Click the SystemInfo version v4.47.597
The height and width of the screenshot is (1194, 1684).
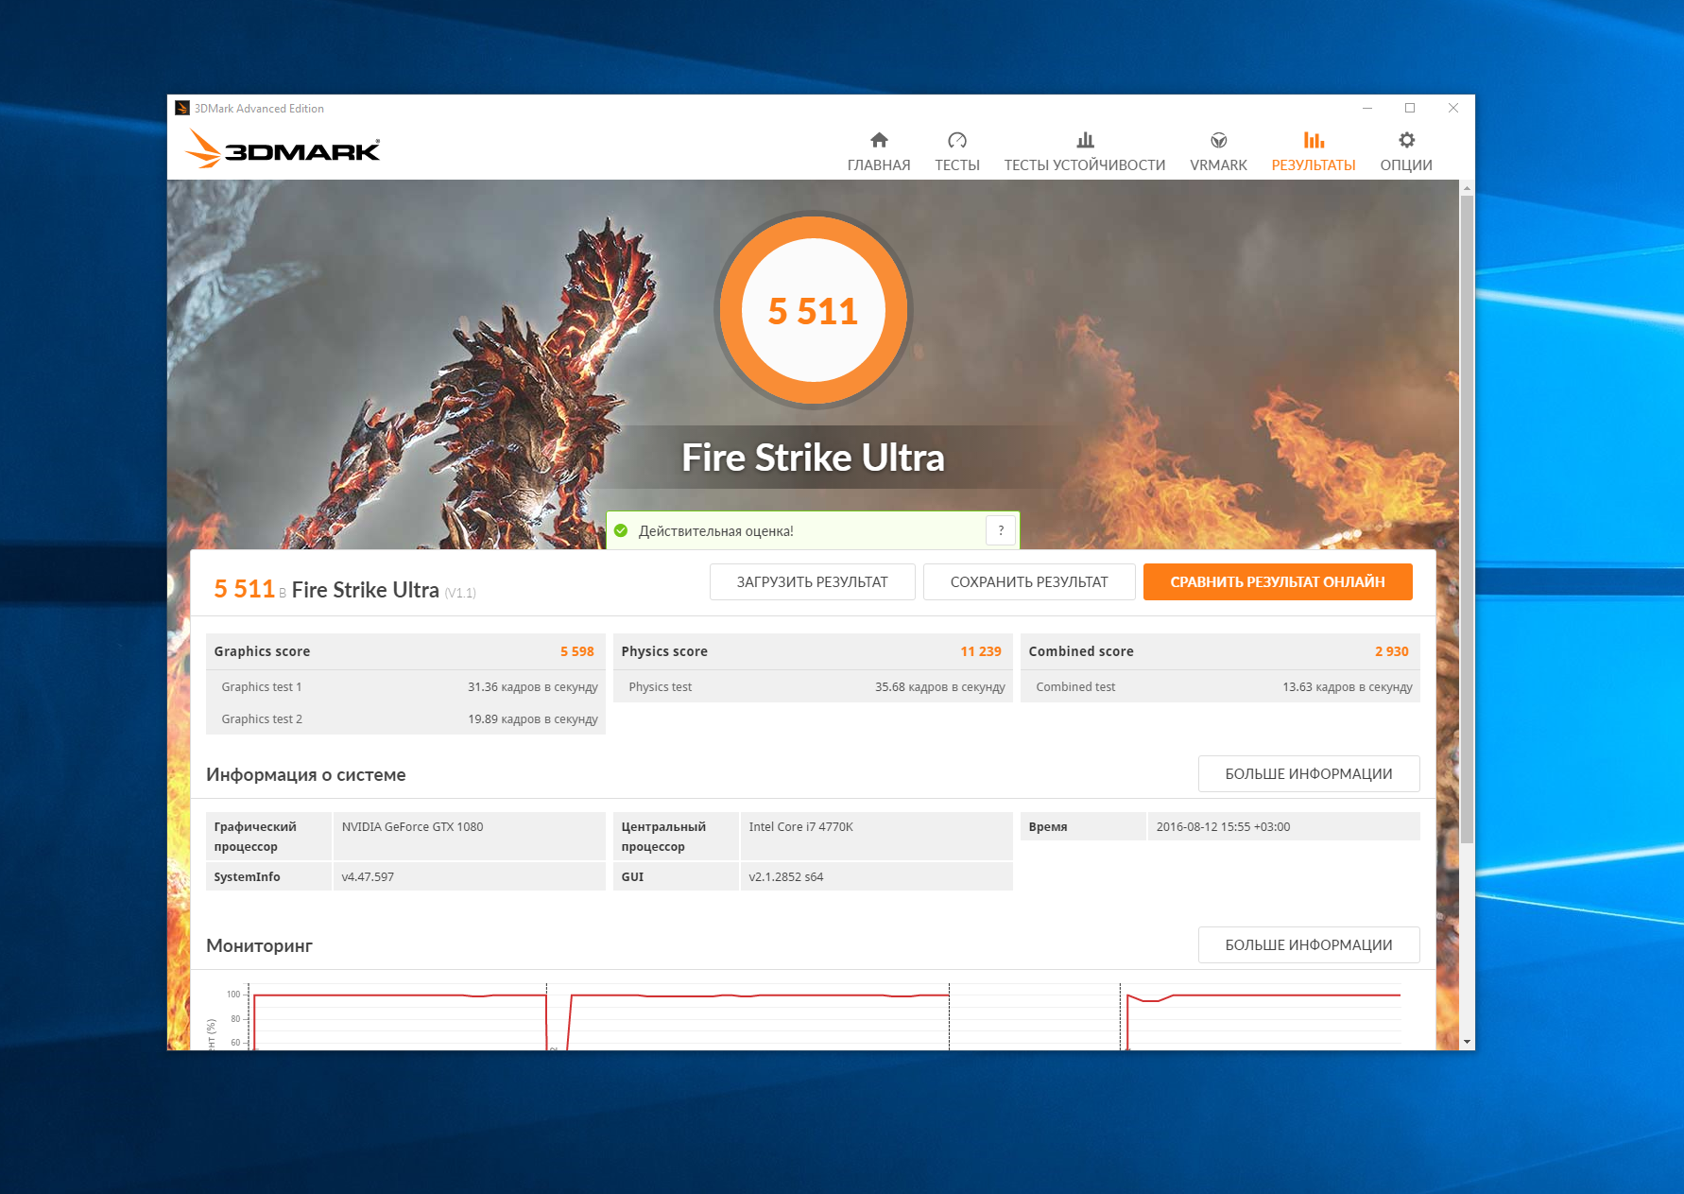(x=368, y=877)
